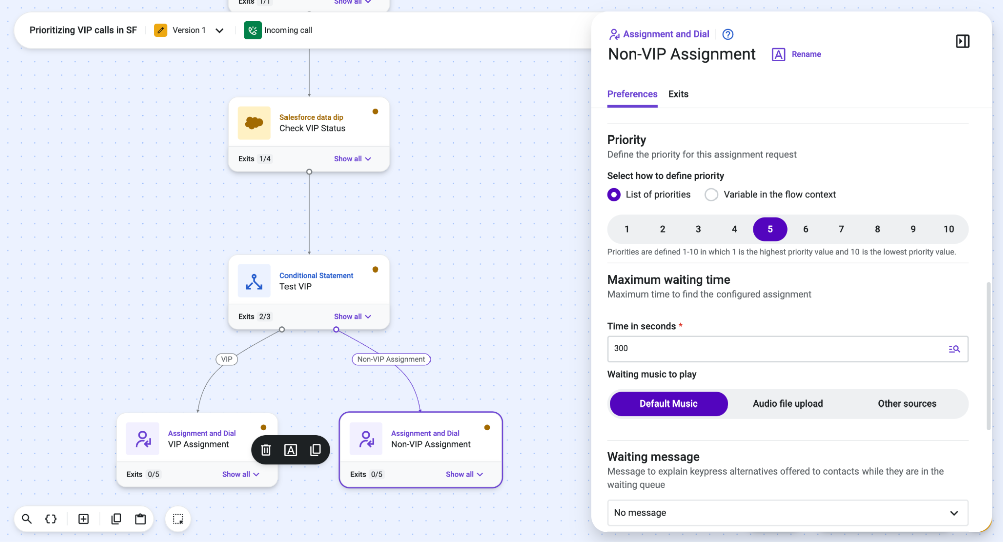1003x542 pixels.
Task: Click the Non-VIP Assignment edge label
Action: coord(391,359)
